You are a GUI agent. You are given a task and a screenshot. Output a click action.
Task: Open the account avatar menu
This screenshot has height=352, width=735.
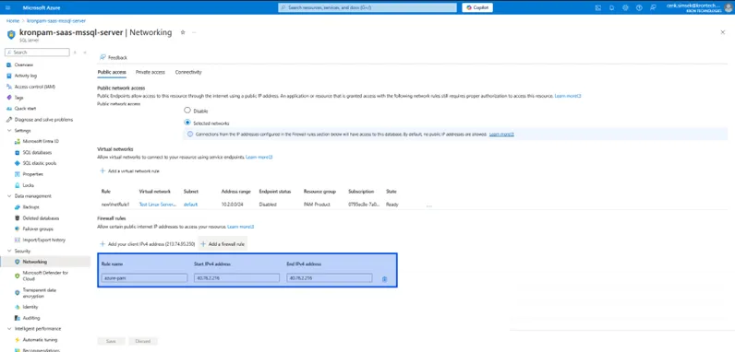pyautogui.click(x=728, y=7)
